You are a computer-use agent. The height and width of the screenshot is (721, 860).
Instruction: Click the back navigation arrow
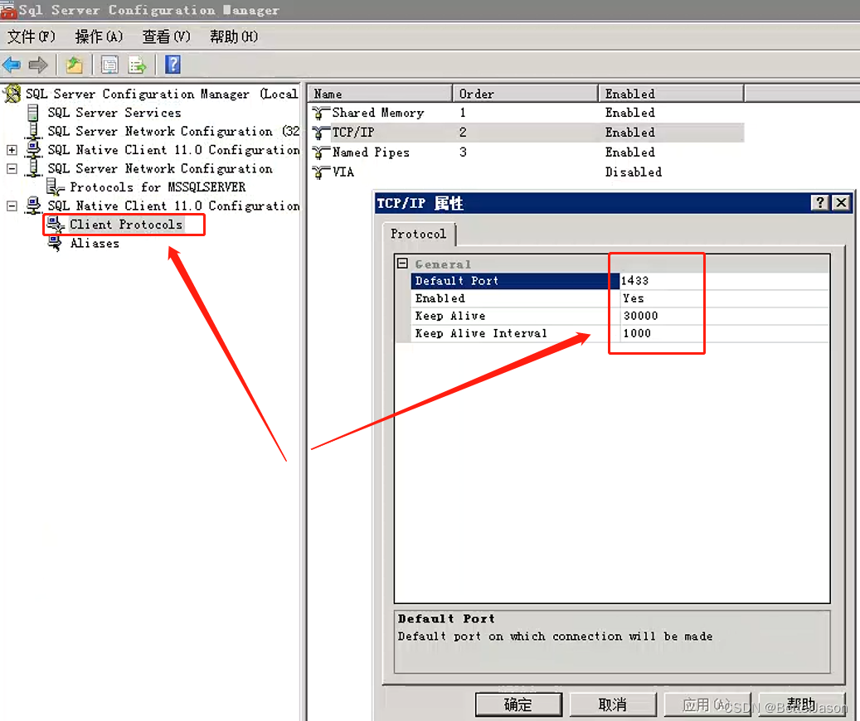[12, 65]
